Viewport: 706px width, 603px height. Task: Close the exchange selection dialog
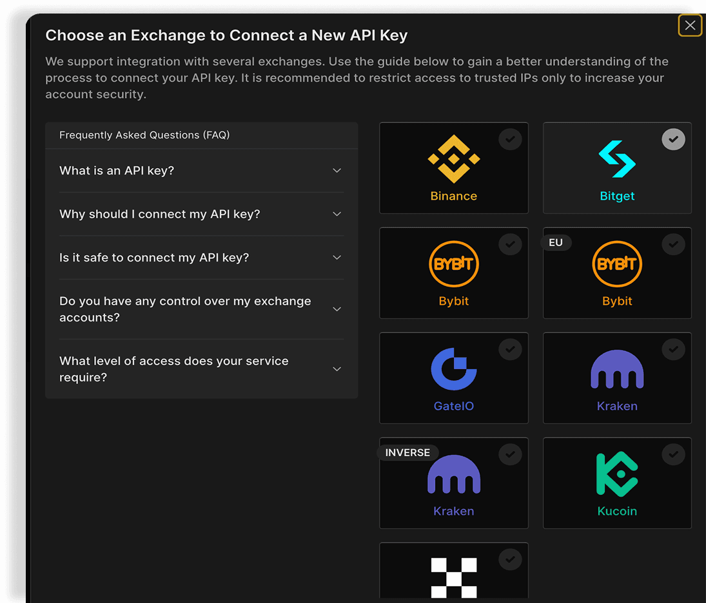pos(690,25)
